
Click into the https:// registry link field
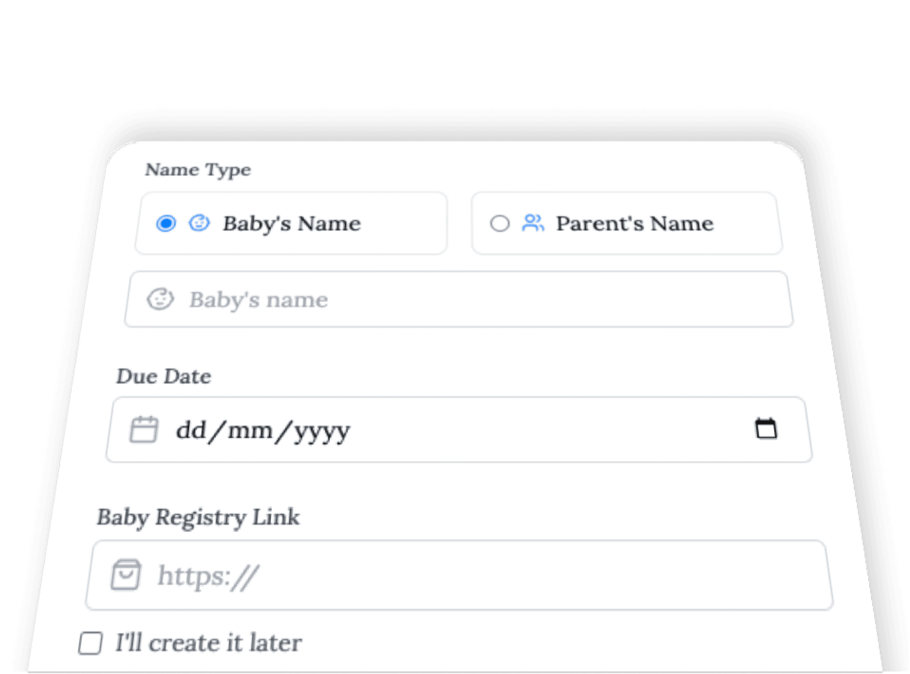coord(469,575)
